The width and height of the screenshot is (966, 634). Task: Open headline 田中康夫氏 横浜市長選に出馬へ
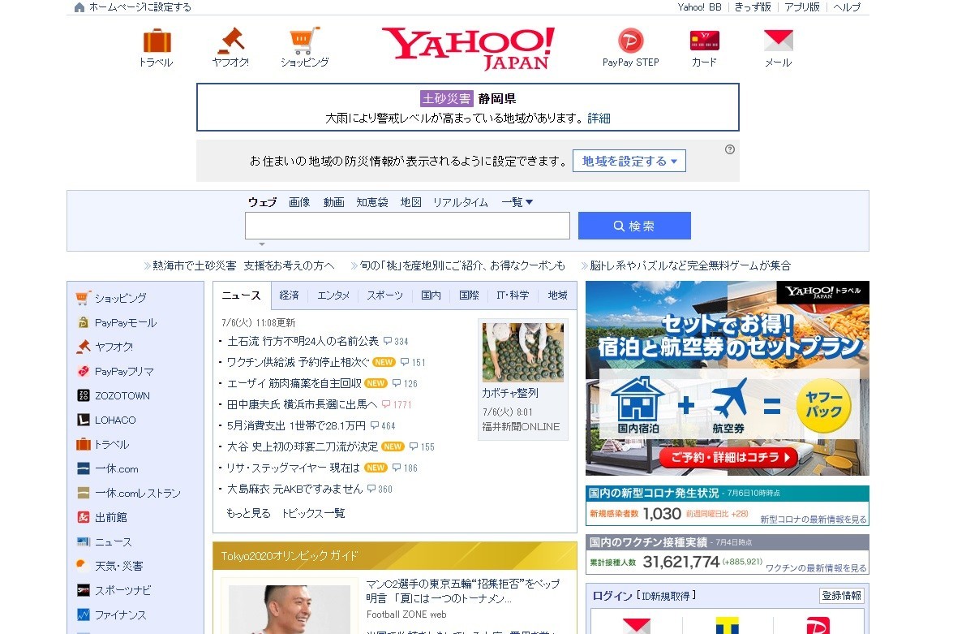click(302, 404)
